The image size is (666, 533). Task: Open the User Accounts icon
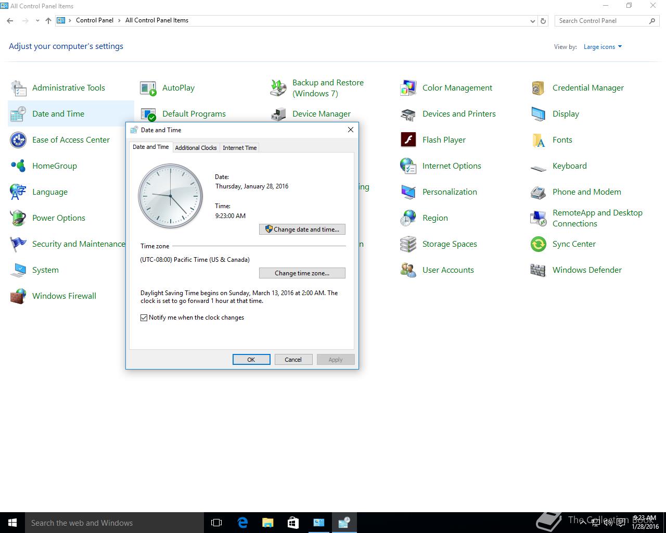point(408,270)
